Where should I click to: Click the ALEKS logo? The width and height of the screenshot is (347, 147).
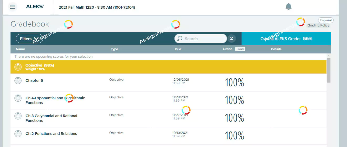35,7
